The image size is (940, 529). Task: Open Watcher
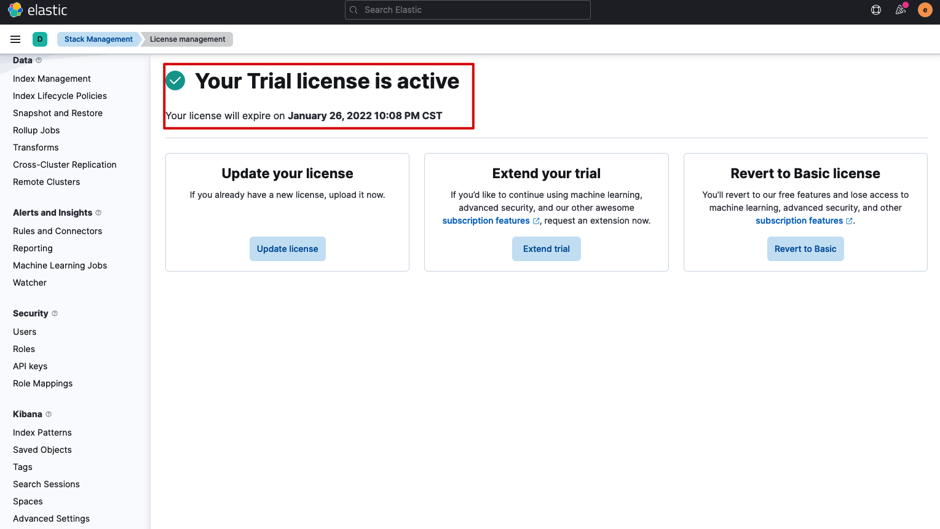(30, 283)
